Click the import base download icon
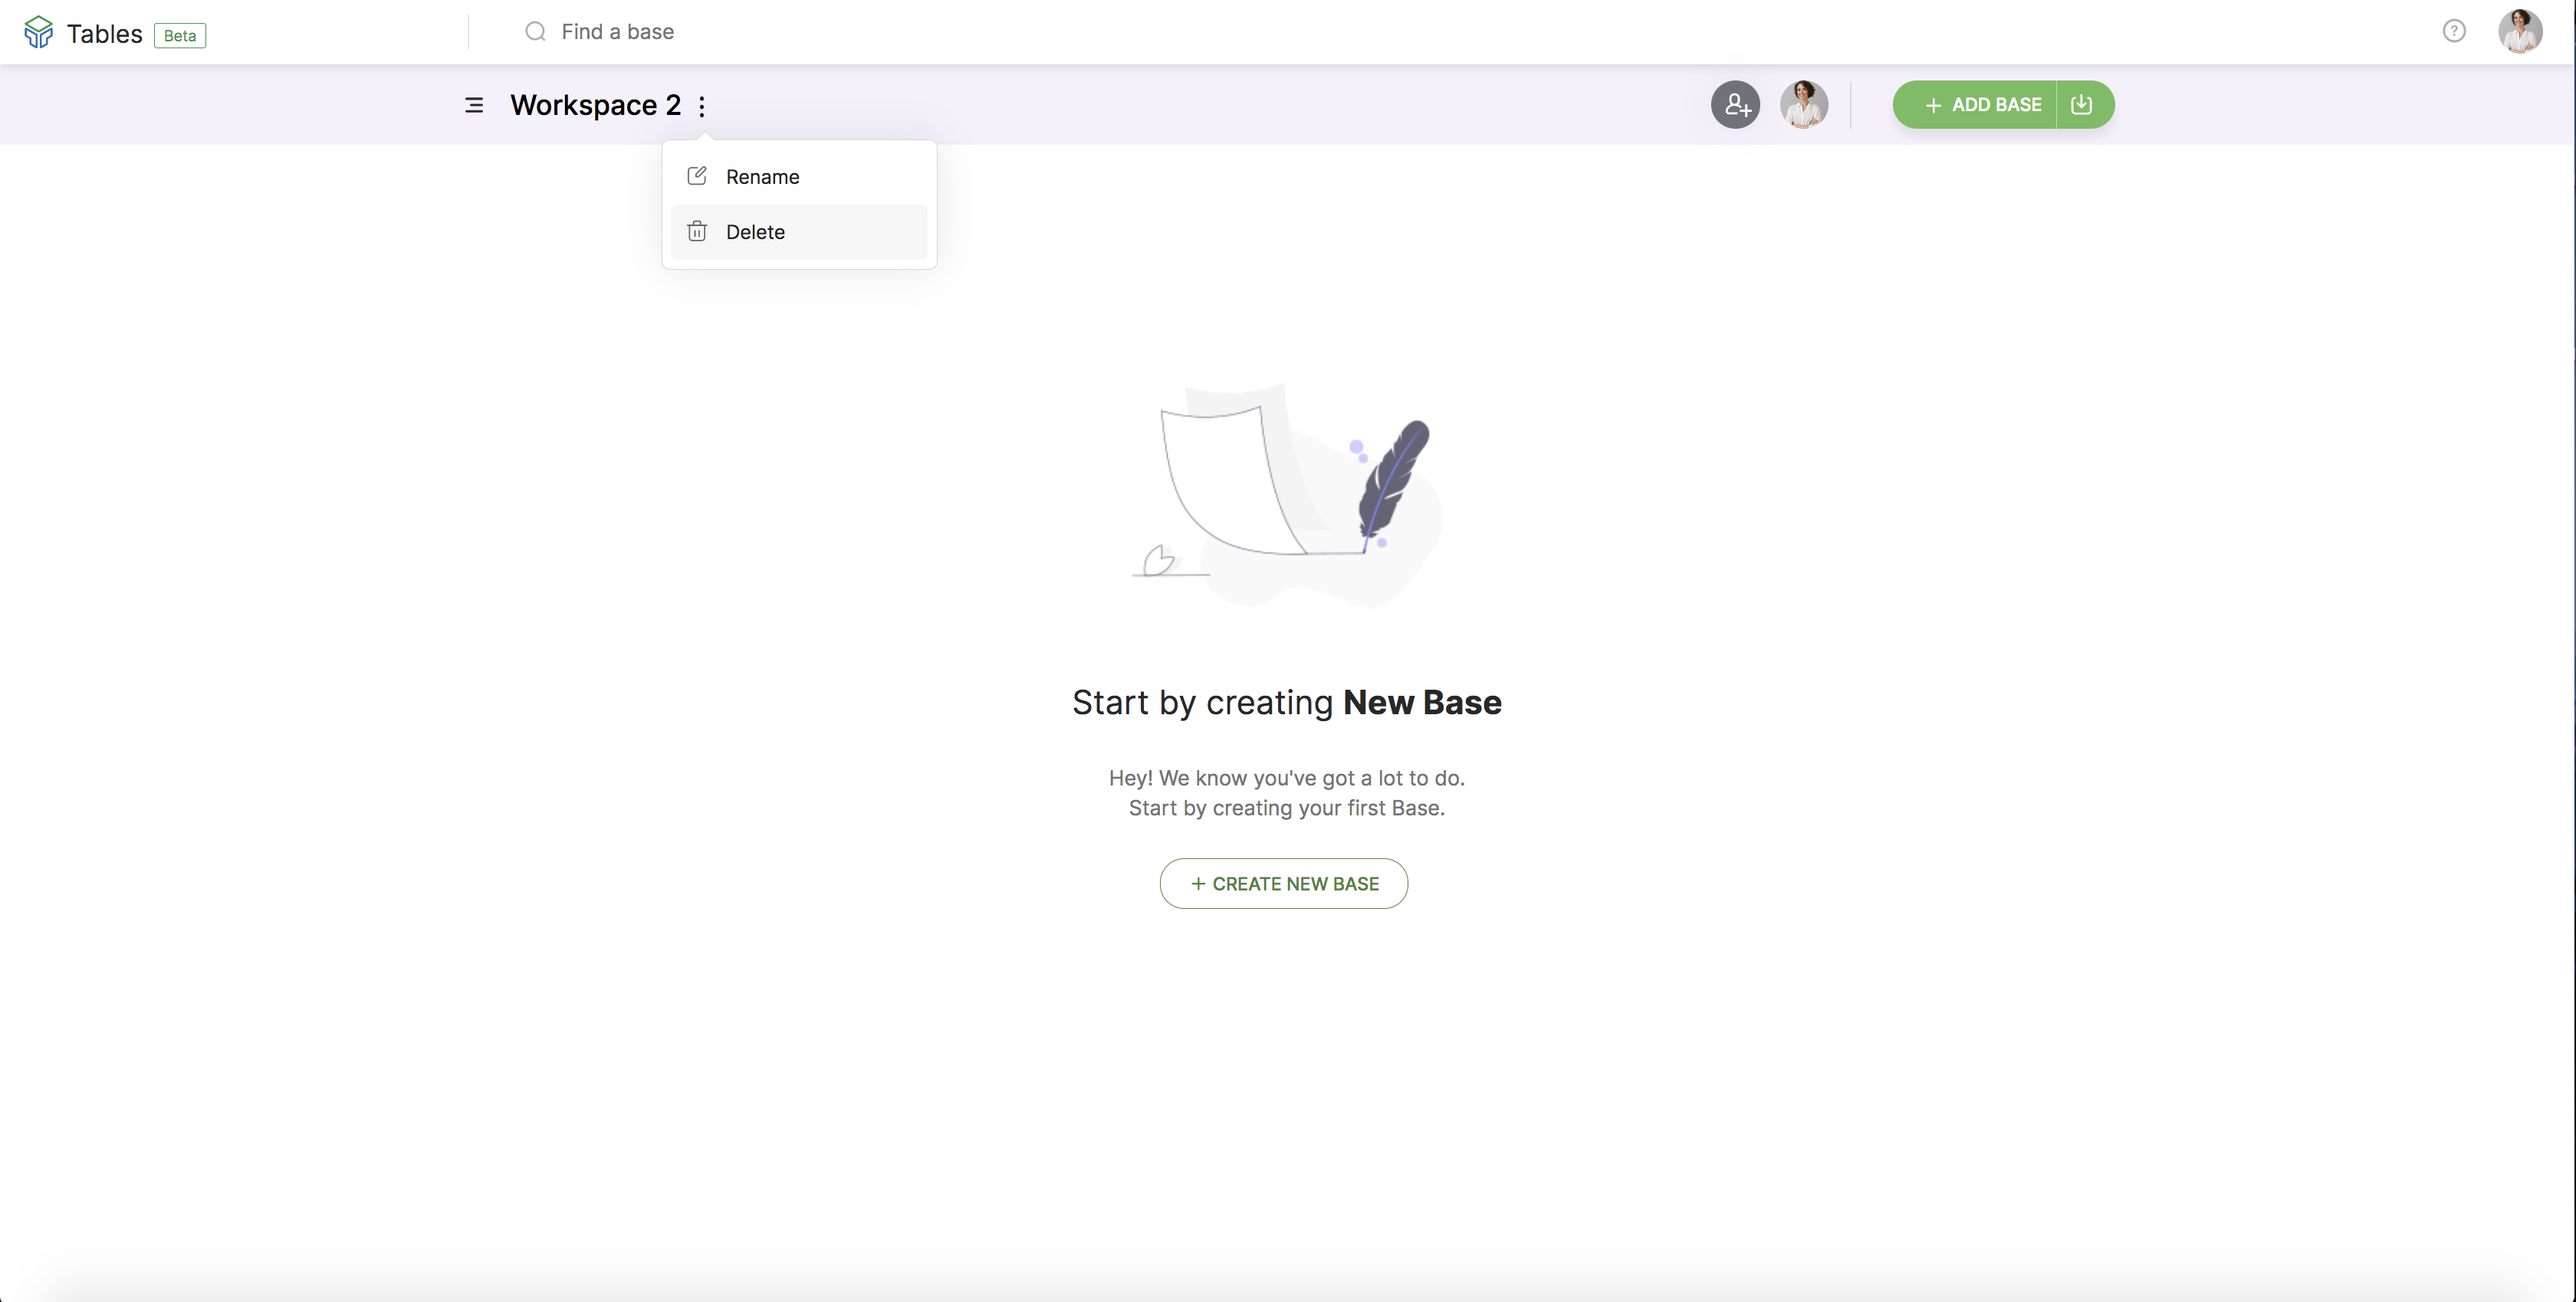 (2081, 105)
